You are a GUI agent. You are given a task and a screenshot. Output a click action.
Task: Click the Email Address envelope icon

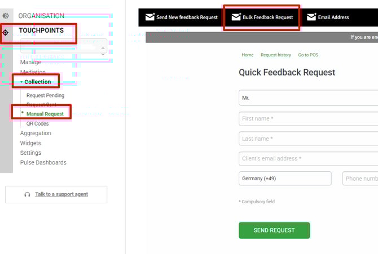pos(311,17)
